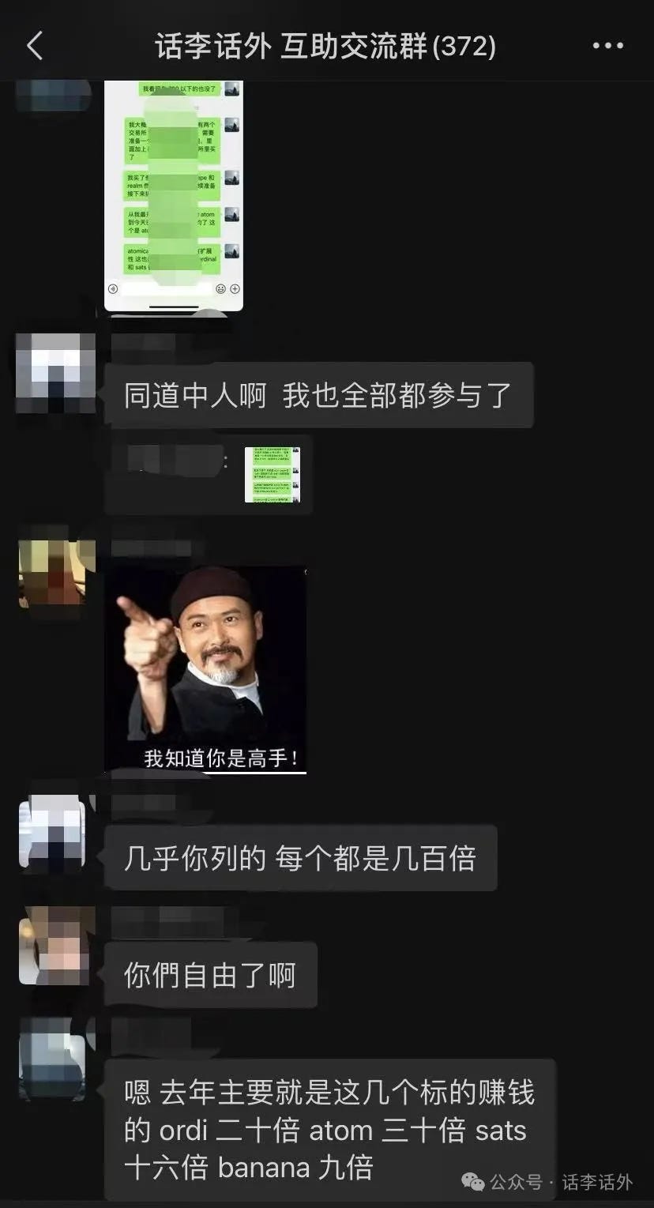Open the three-dot chat menu

tap(607, 47)
